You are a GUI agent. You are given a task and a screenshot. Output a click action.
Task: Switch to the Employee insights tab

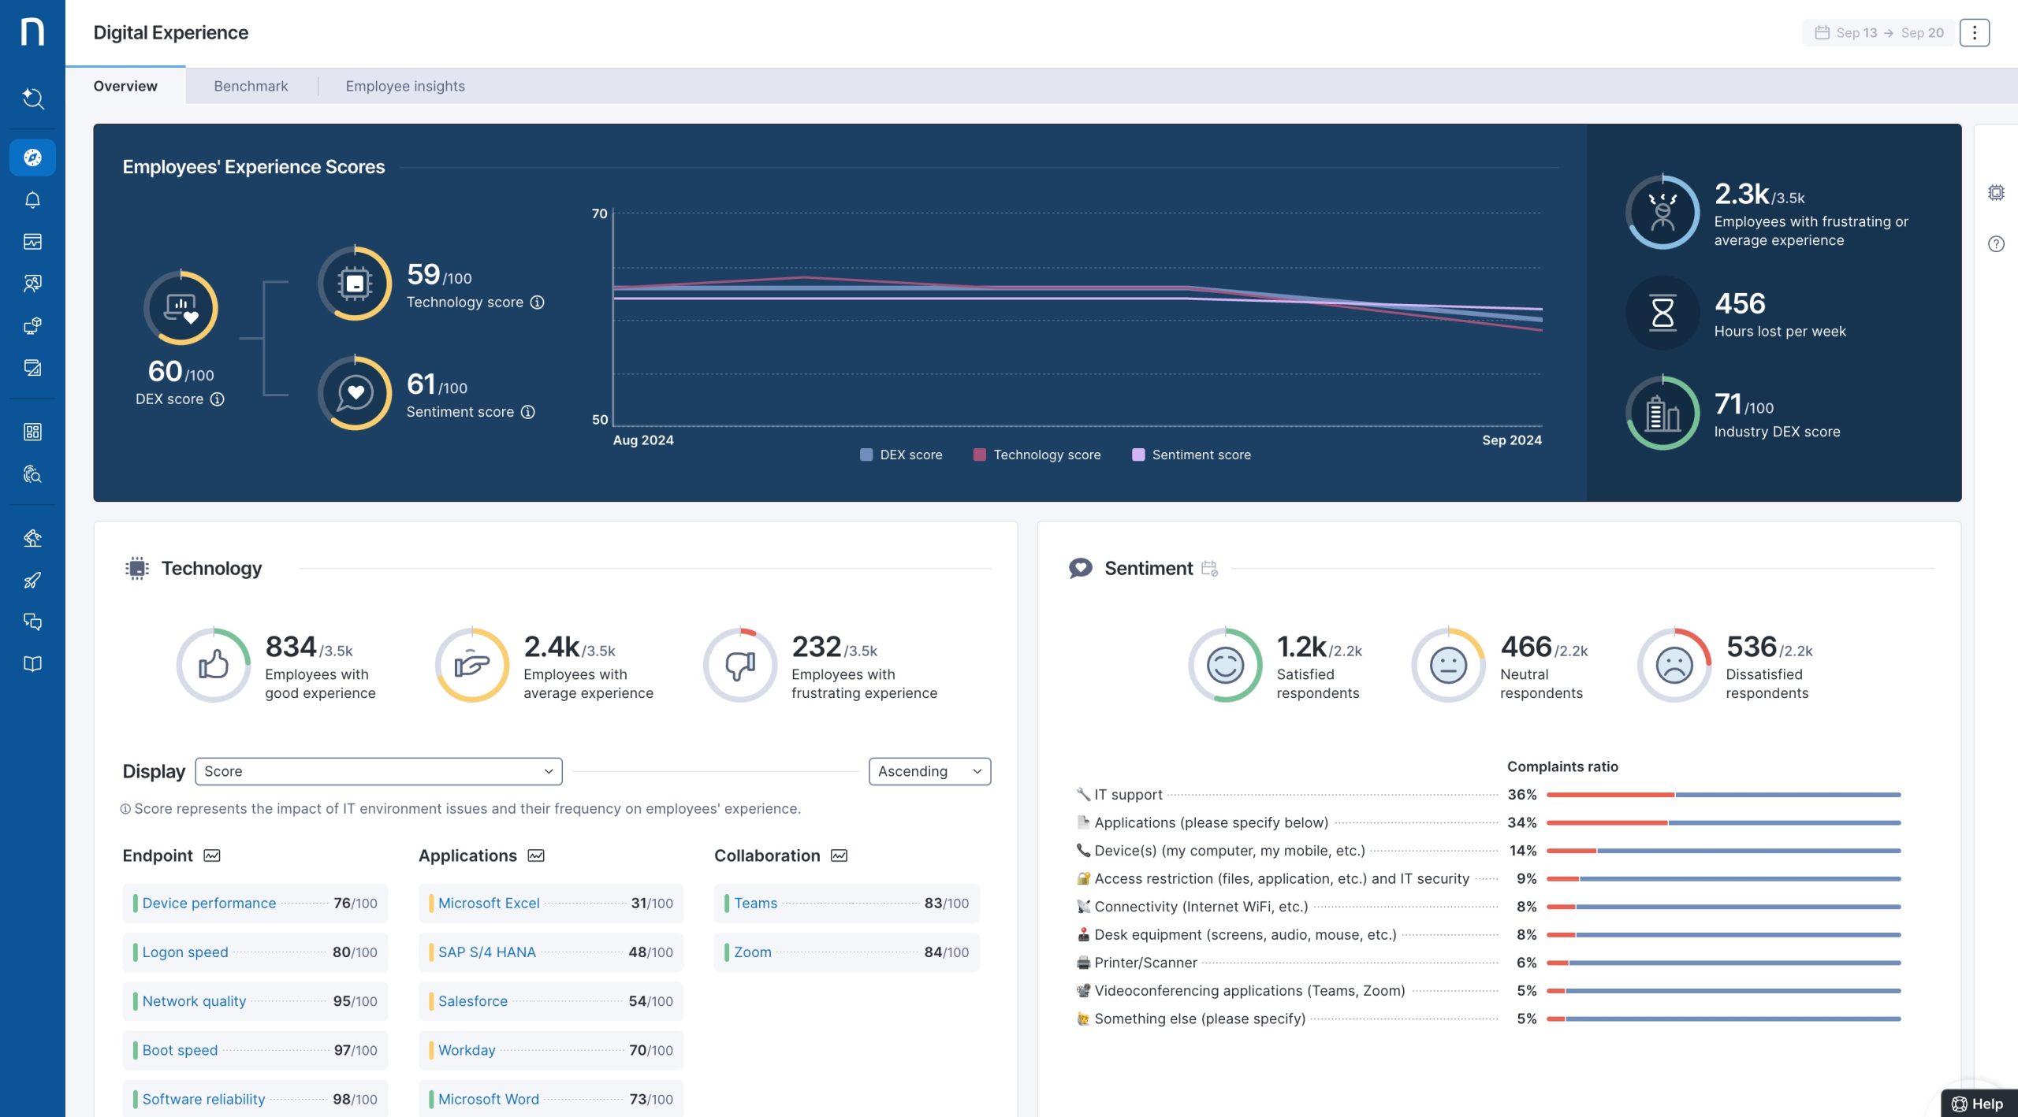tap(405, 86)
